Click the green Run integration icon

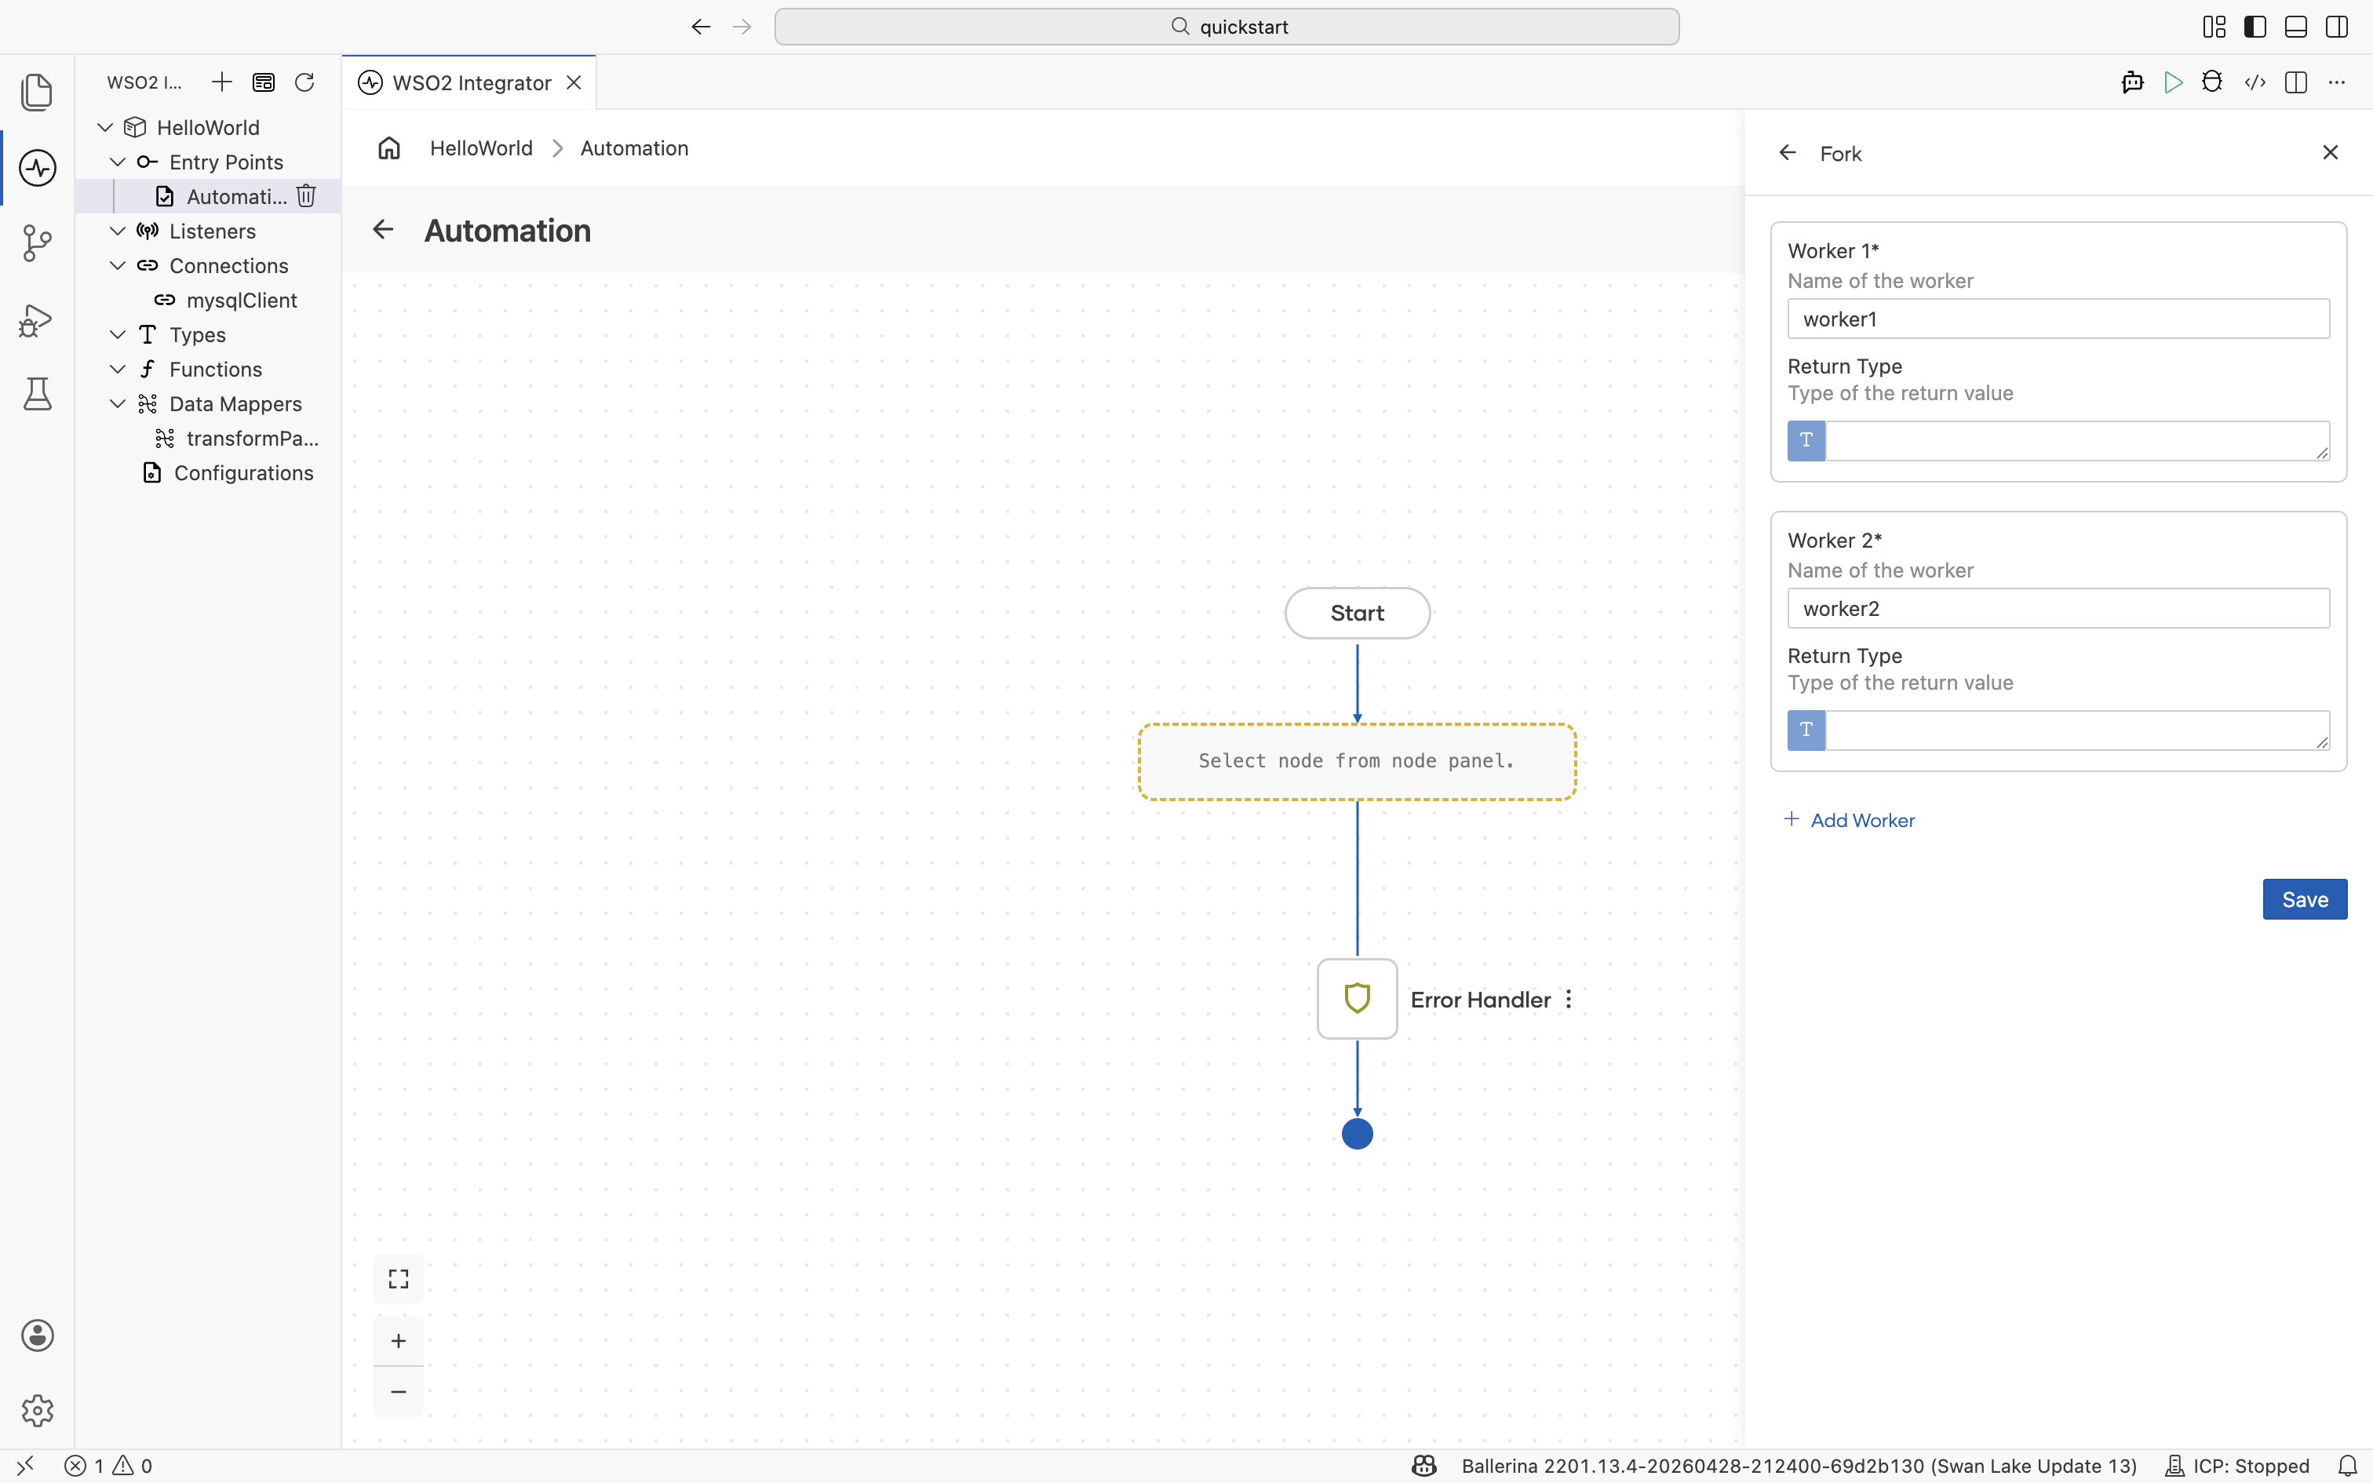tap(2173, 82)
